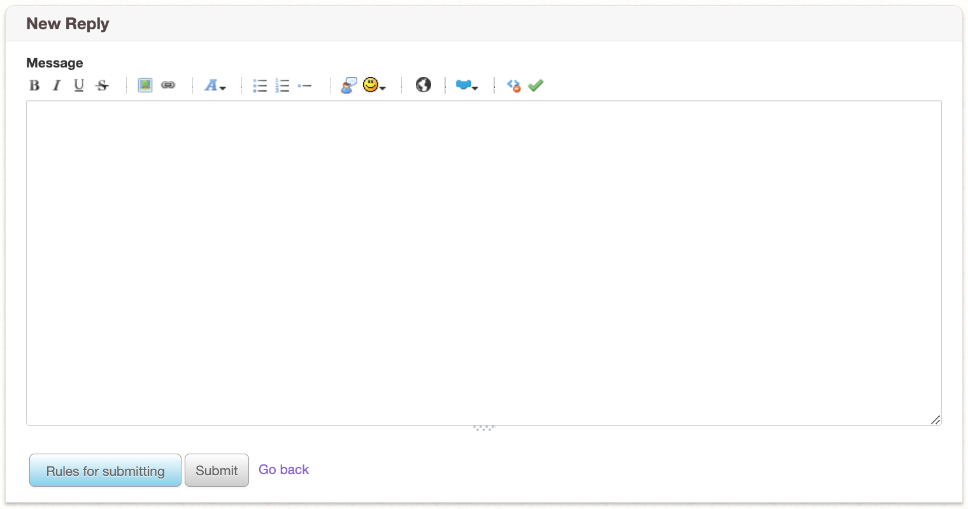
Task: Click the green checkmark icon
Action: [536, 85]
